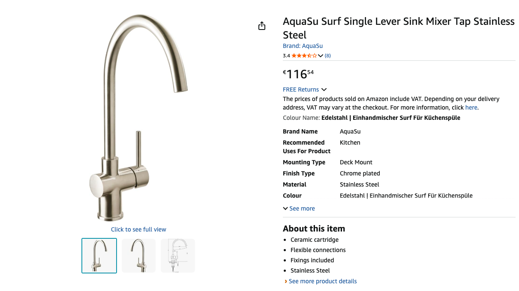Click the "About this item" heading
The height and width of the screenshot is (291, 519).
[314, 229]
